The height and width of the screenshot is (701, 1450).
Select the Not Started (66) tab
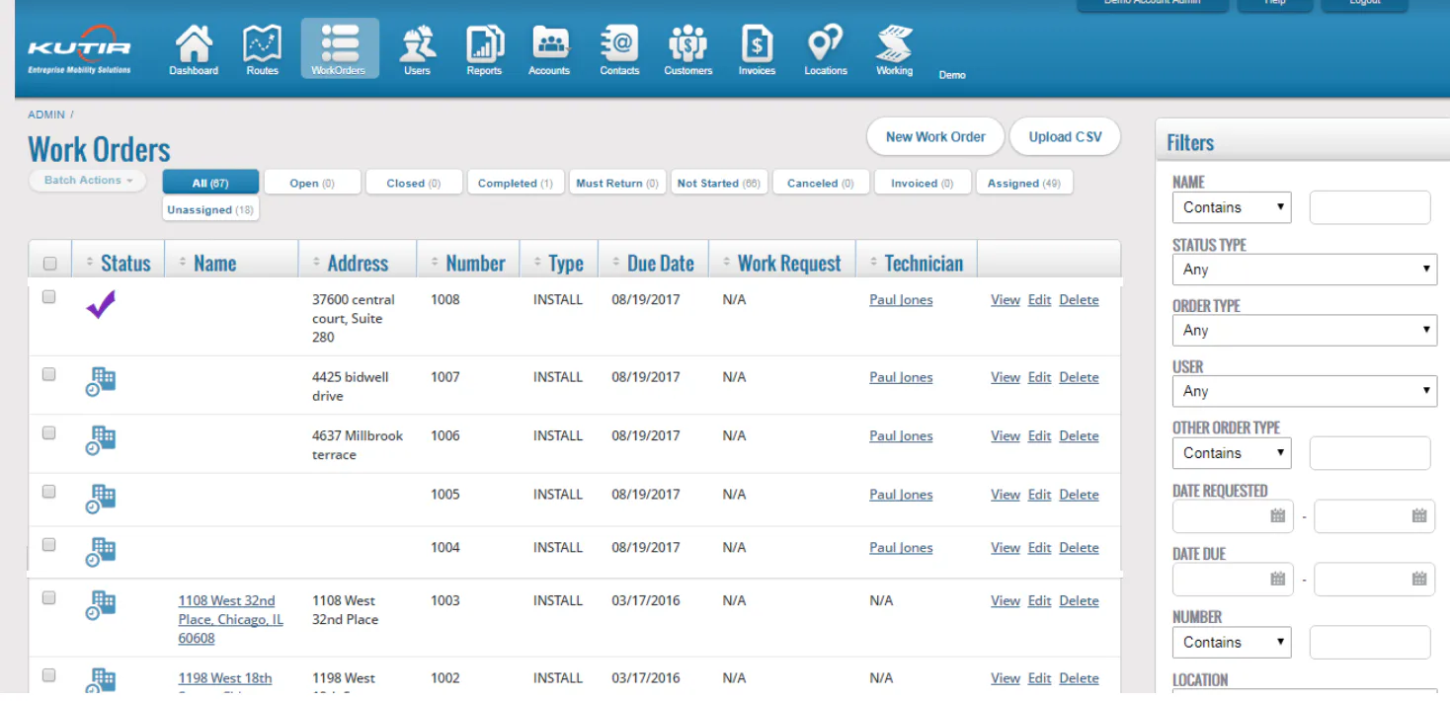718,183
